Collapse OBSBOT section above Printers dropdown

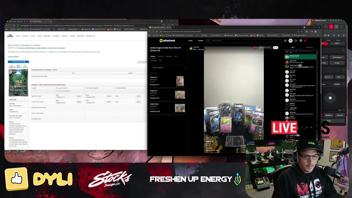tap(344, 70)
